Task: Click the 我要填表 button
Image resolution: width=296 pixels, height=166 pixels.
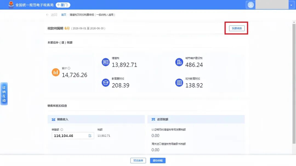Action: pos(237,28)
